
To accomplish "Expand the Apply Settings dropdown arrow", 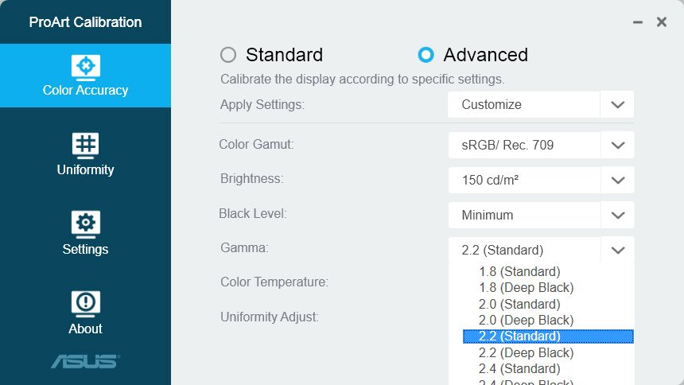I will [x=617, y=105].
